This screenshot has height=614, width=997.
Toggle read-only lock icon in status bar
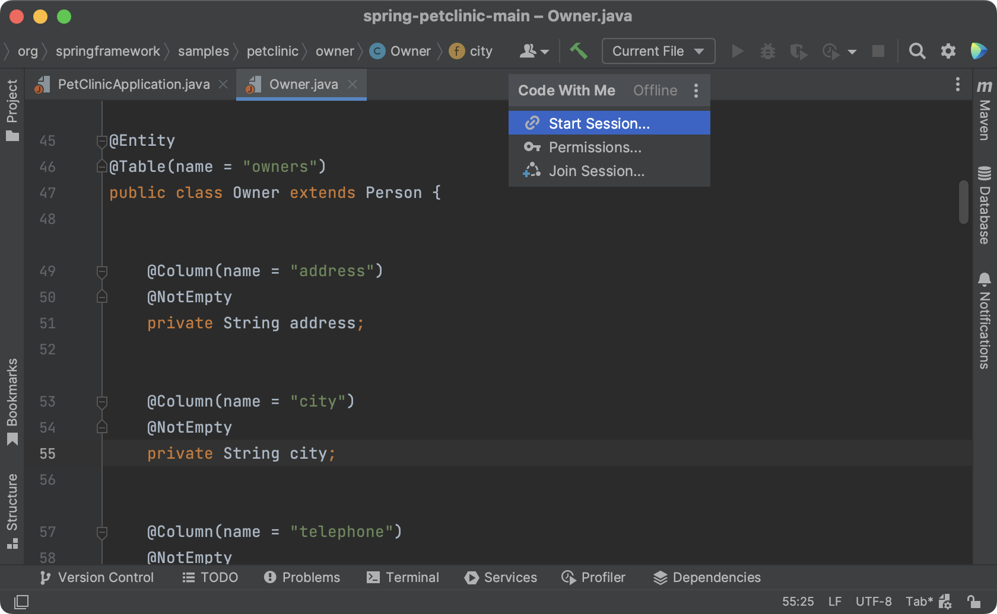point(973,602)
